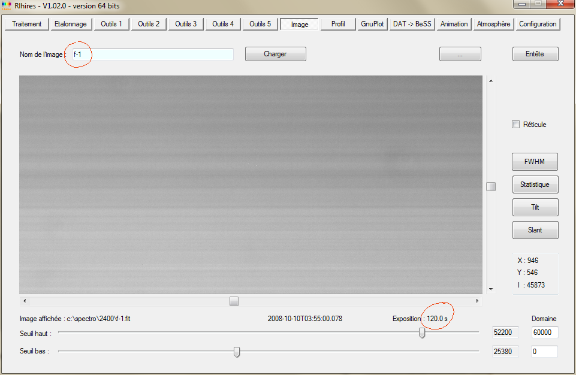This screenshot has width=576, height=375.
Task: Click the X : 946 coordinate readout
Action: coord(528,261)
